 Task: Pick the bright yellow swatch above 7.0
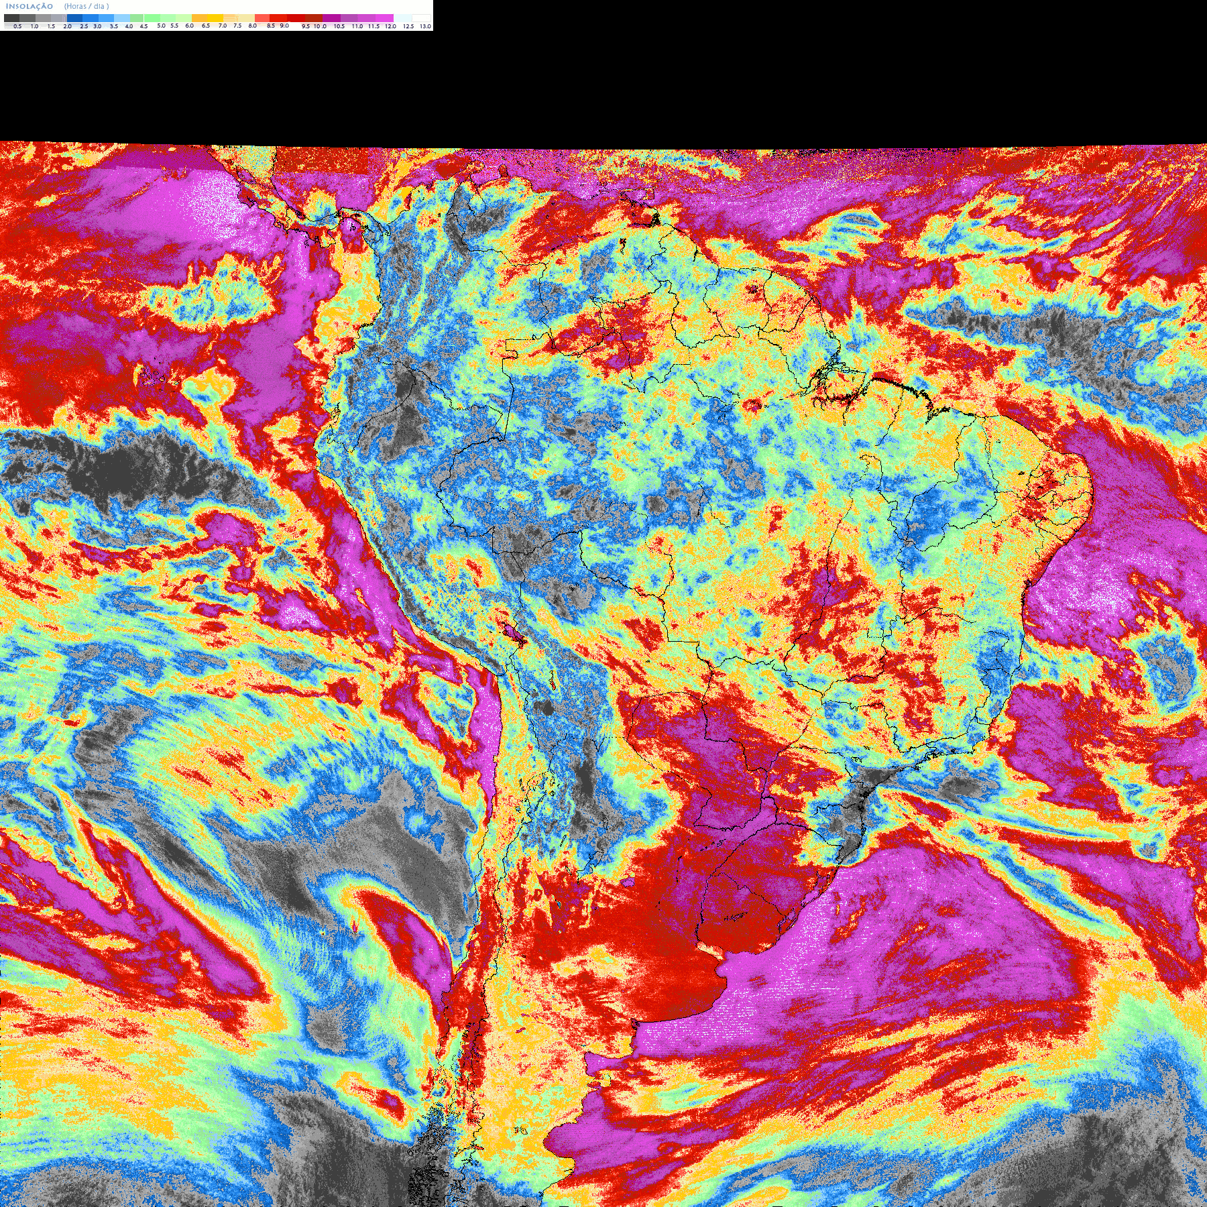click(x=215, y=18)
